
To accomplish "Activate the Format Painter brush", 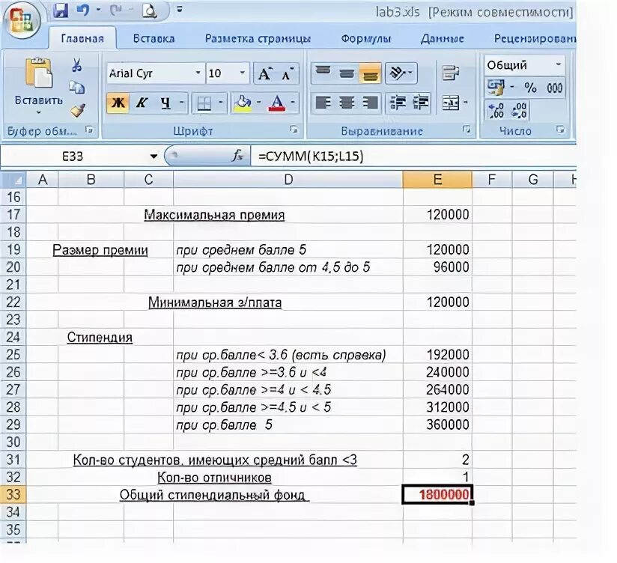I will pyautogui.click(x=78, y=110).
